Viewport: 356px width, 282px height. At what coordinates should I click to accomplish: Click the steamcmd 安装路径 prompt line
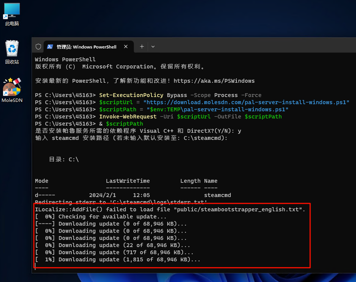131,138
